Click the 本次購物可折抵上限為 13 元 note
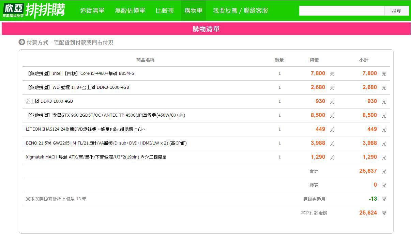411x235 pixels. pos(56,199)
